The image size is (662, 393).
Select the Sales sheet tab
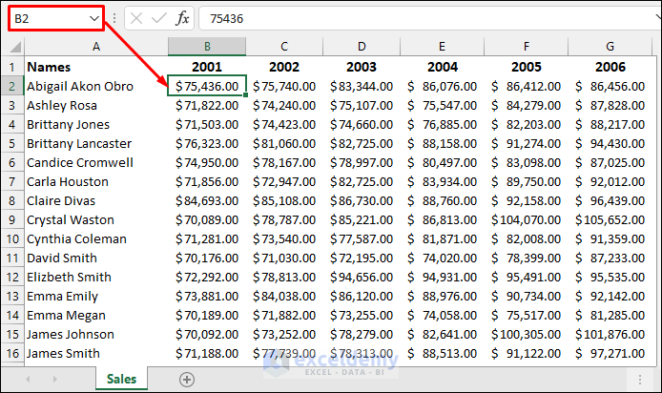tap(121, 379)
